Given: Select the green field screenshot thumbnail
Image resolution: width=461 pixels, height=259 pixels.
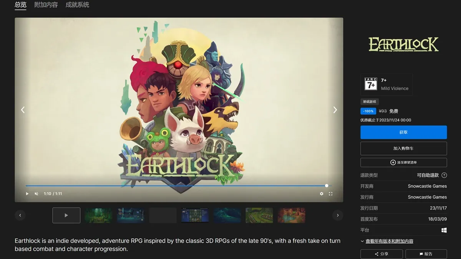Looking at the screenshot, I should (x=259, y=215).
